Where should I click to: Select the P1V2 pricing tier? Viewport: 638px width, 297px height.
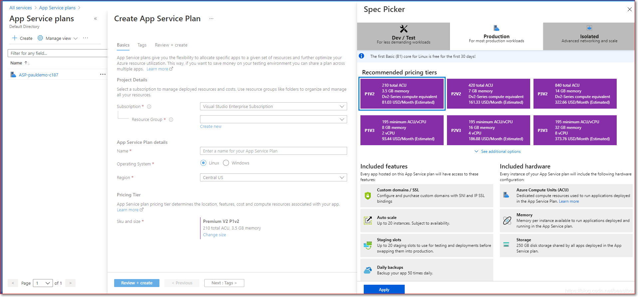pyautogui.click(x=402, y=94)
